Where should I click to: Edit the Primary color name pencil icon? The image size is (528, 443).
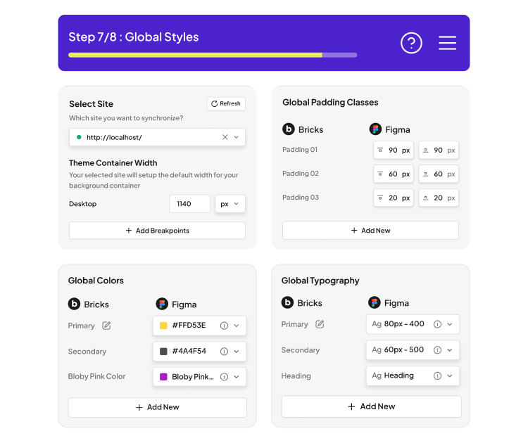click(x=107, y=326)
